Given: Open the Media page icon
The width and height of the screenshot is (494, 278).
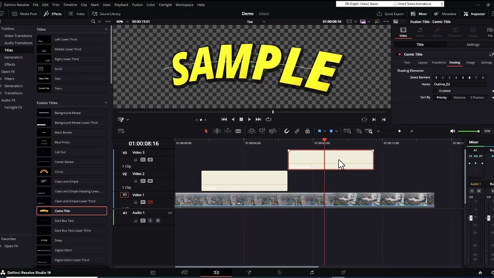Looking at the screenshot, I should point(153,273).
